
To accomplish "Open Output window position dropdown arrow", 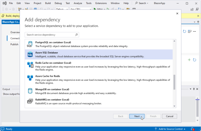I will (191, 89).
